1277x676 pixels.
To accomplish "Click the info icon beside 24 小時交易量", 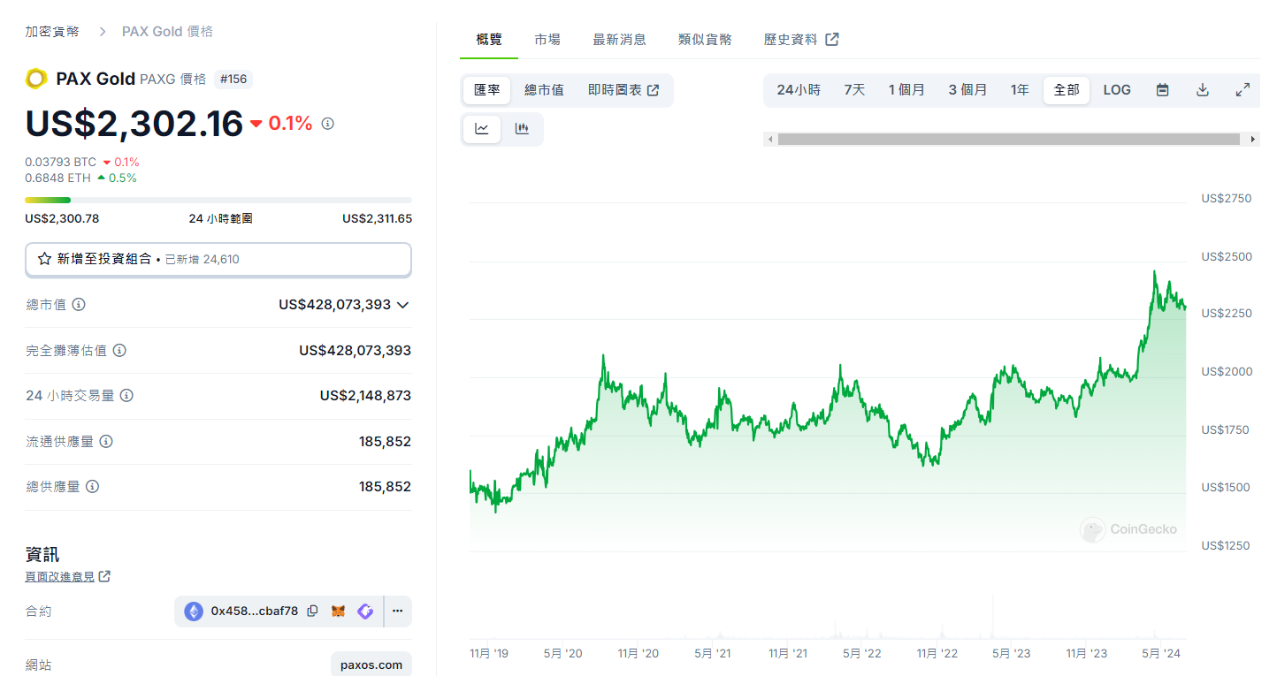I will coord(126,396).
